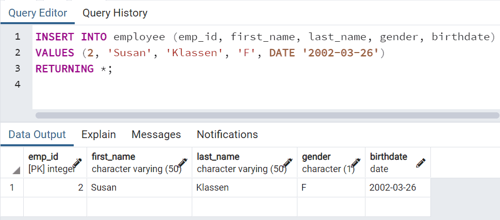
Task: Show the Messages tab
Action: [156, 134]
